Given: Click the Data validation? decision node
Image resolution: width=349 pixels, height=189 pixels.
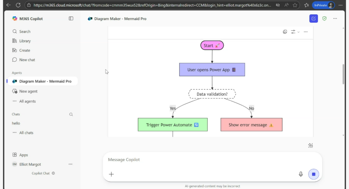Looking at the screenshot, I should click(x=212, y=94).
